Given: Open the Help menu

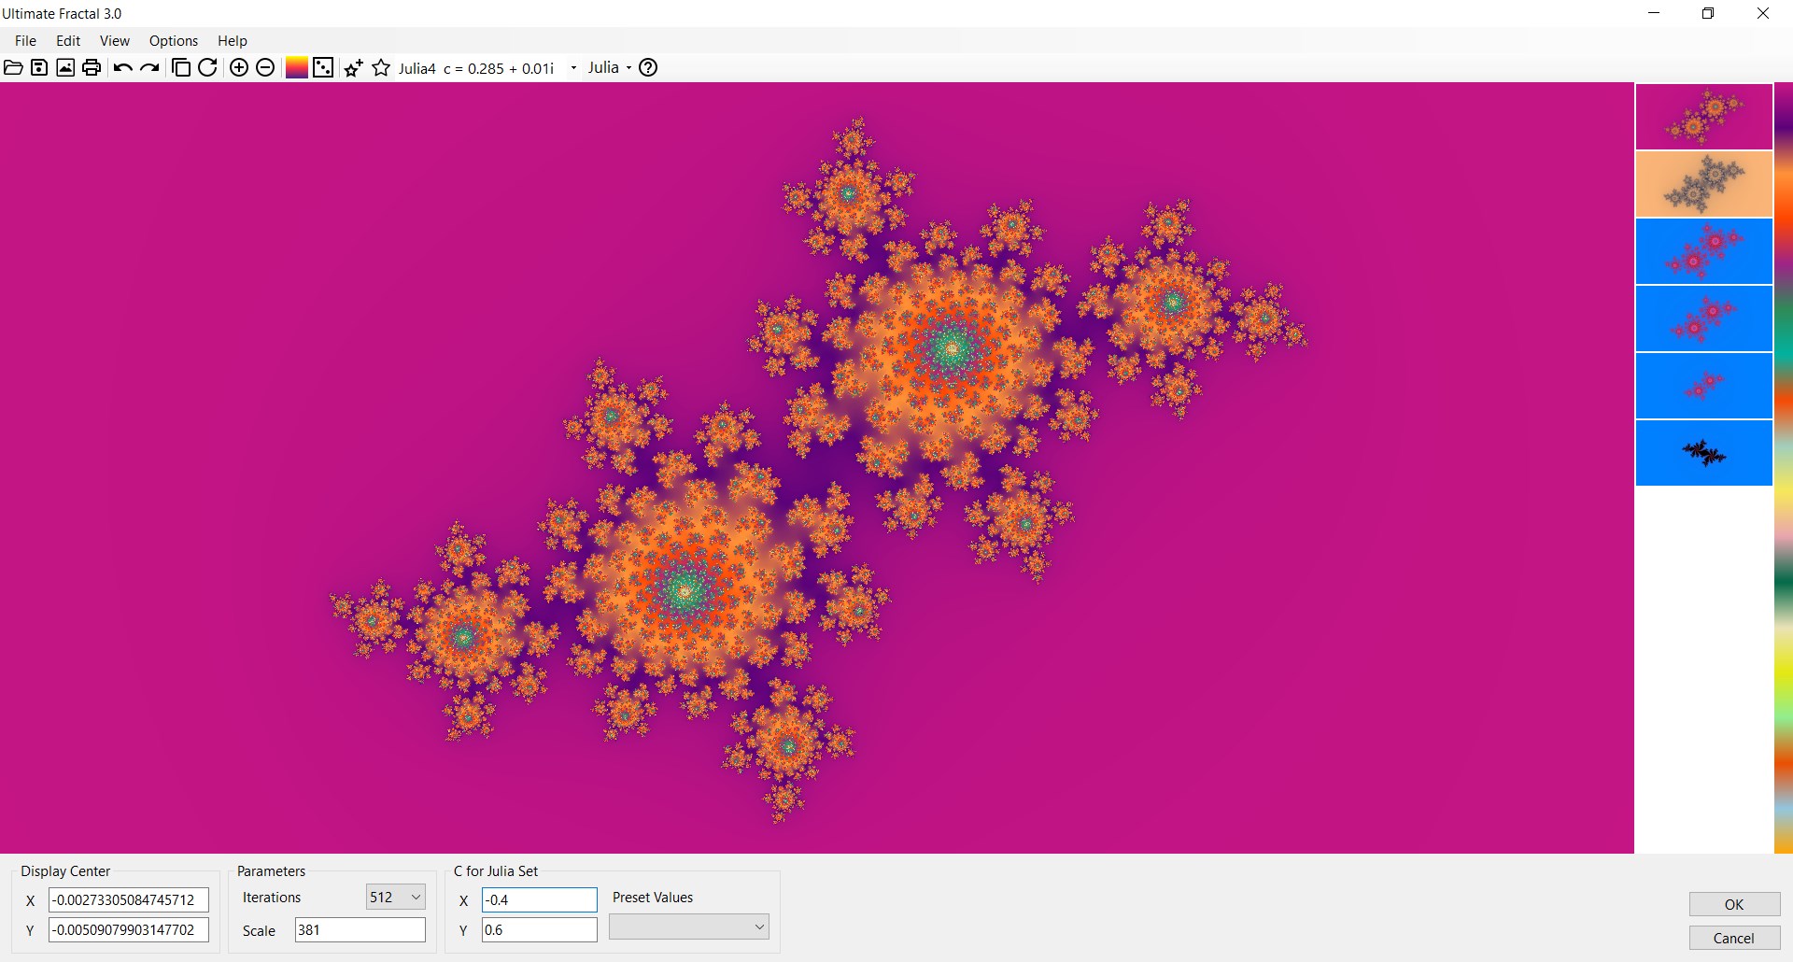Looking at the screenshot, I should [233, 41].
